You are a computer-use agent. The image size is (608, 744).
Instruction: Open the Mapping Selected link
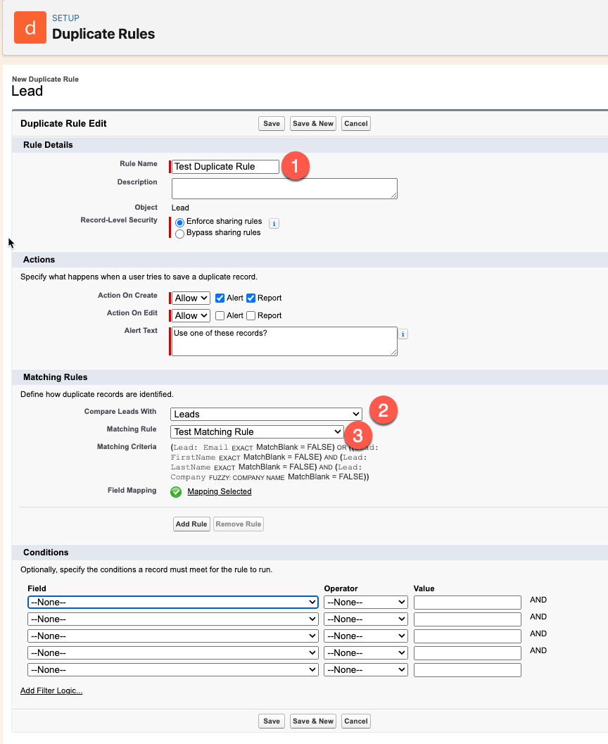tap(219, 491)
